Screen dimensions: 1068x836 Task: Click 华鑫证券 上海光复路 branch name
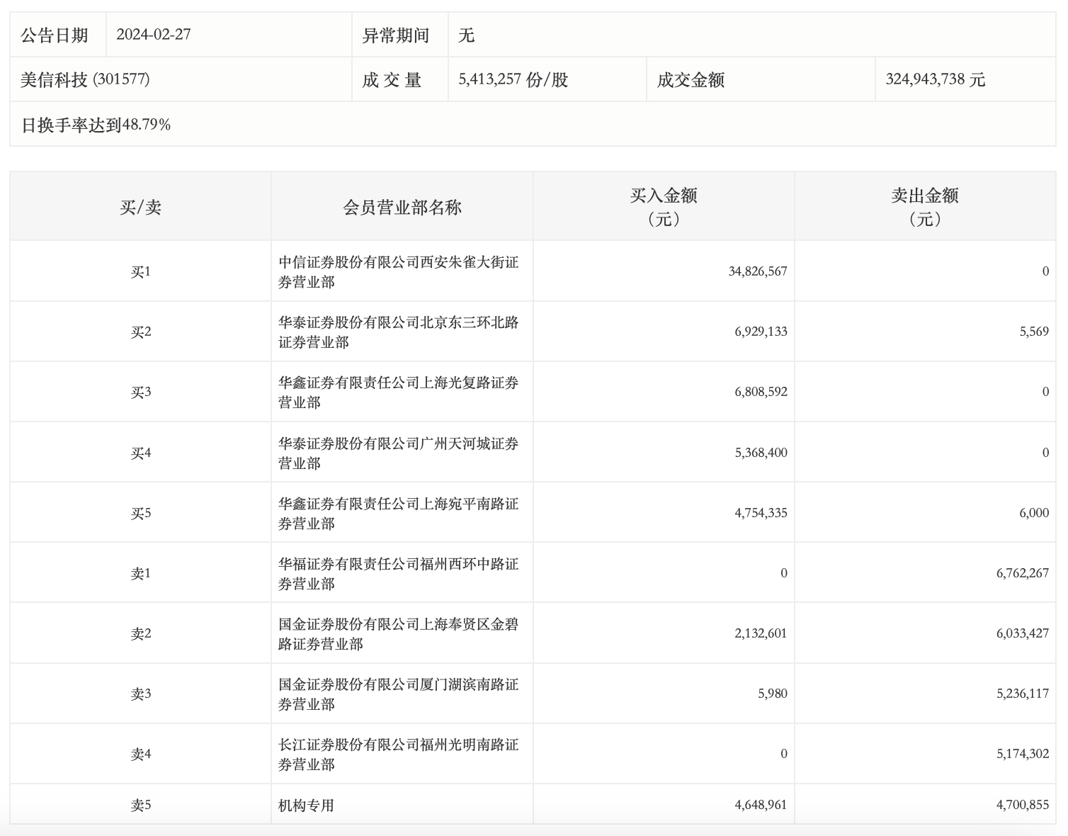pos(399,392)
